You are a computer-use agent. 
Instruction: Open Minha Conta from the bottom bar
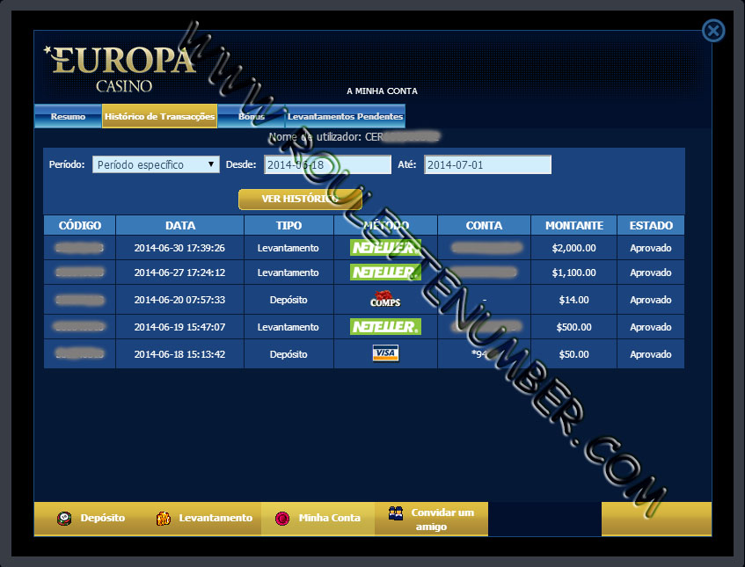[318, 518]
